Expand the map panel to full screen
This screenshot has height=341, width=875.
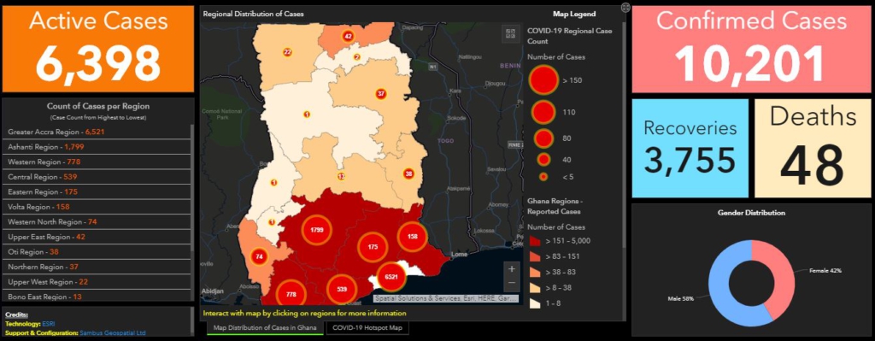625,8
